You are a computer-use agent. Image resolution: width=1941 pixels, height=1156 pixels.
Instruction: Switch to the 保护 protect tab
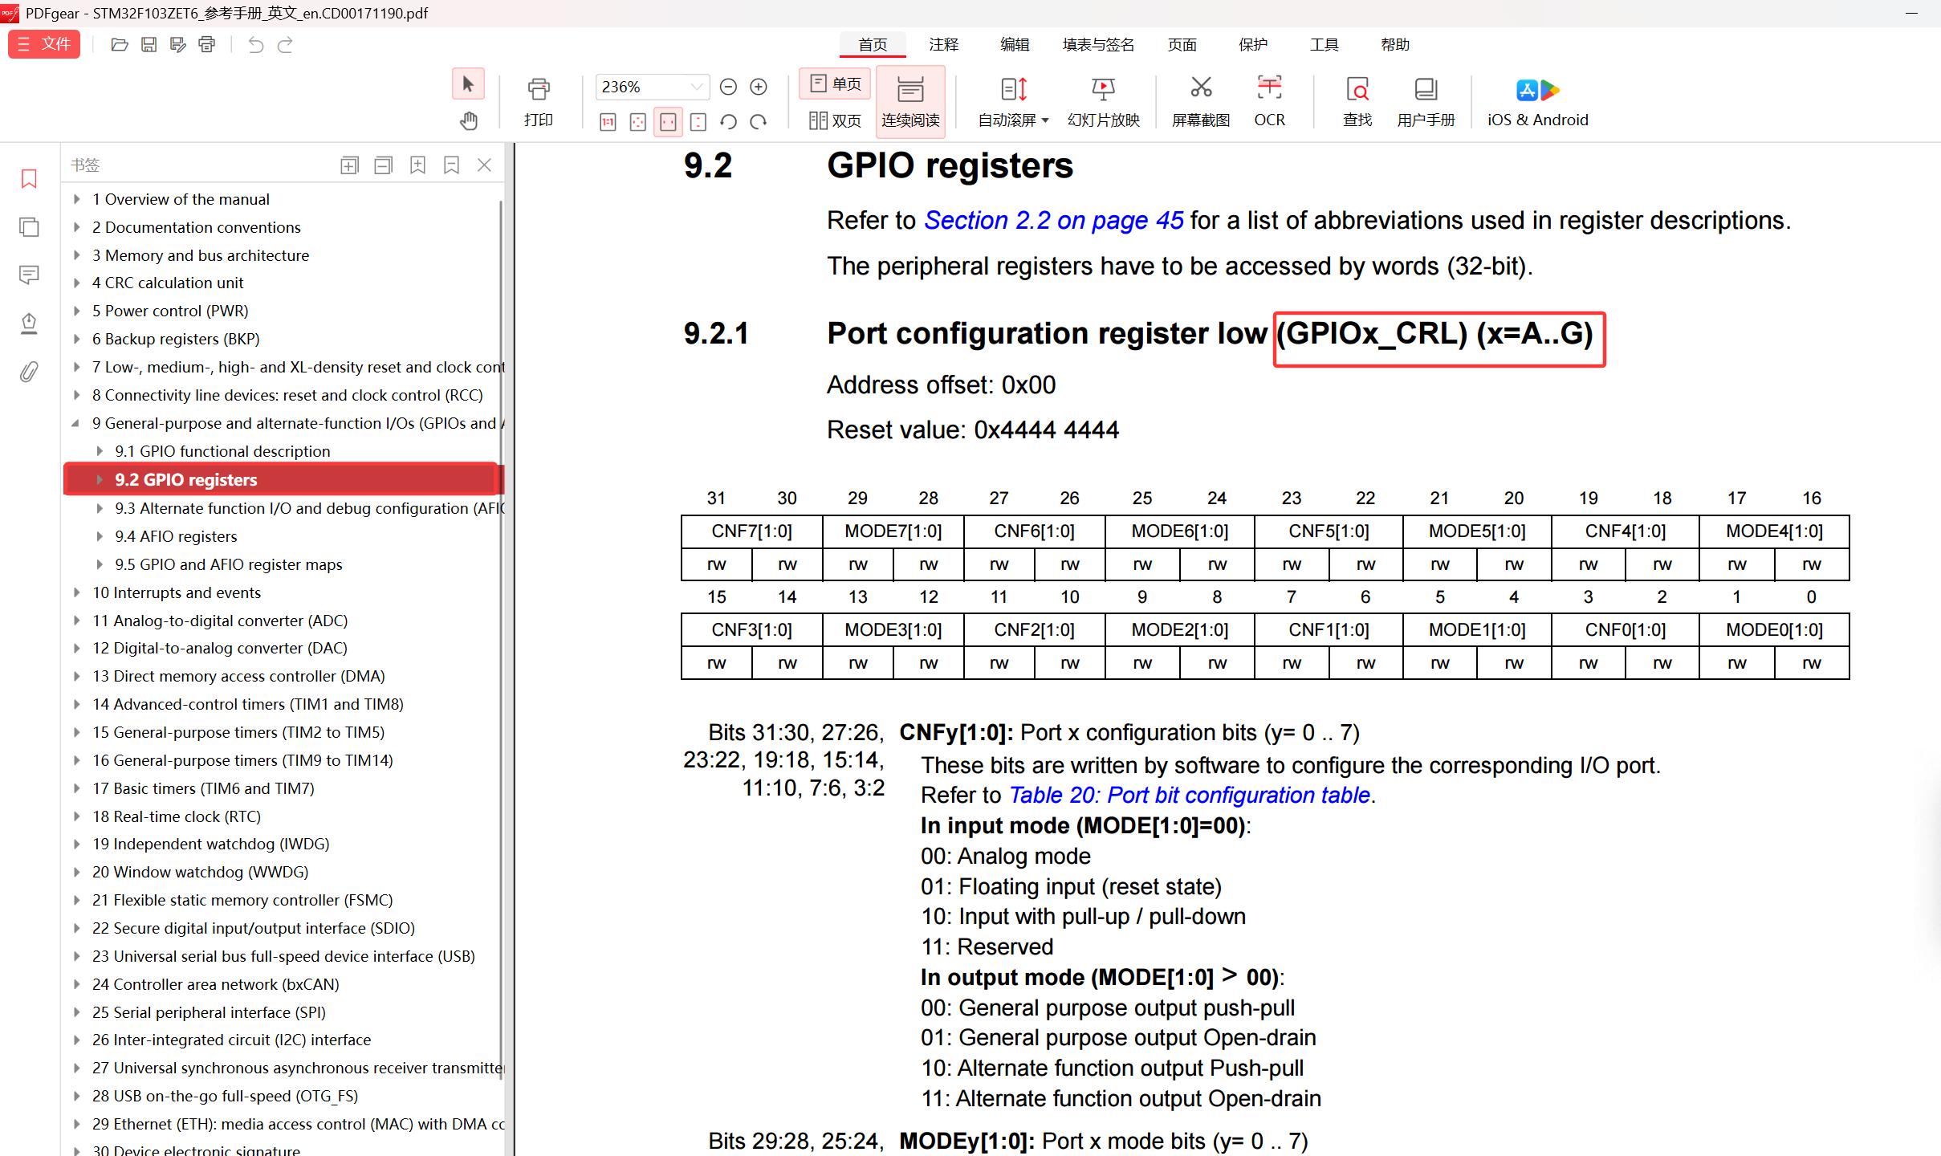click(1253, 45)
